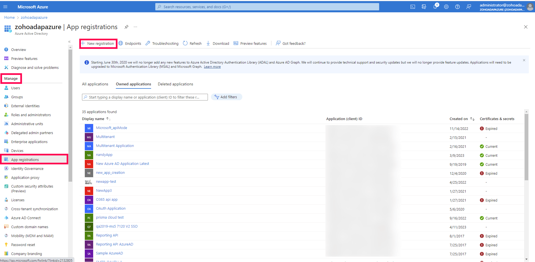Pin the App registrations blade
The width and height of the screenshot is (535, 262).
[126, 27]
